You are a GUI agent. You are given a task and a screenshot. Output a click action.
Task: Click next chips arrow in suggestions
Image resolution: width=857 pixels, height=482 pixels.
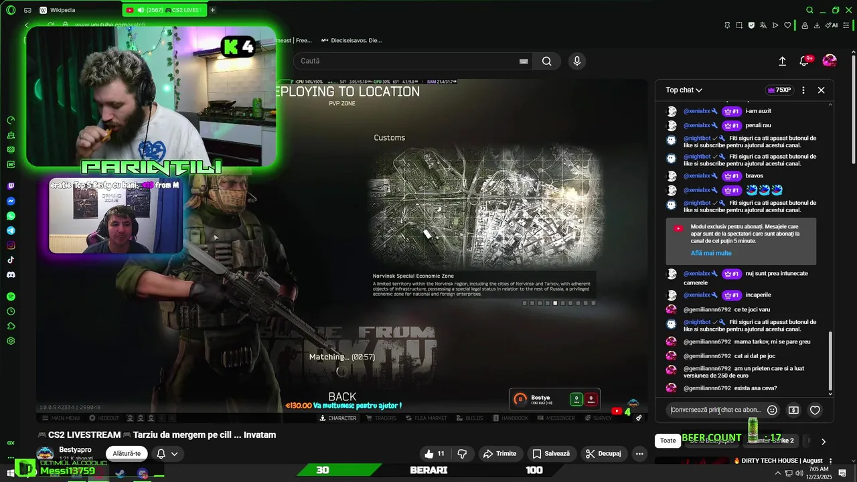click(x=823, y=441)
